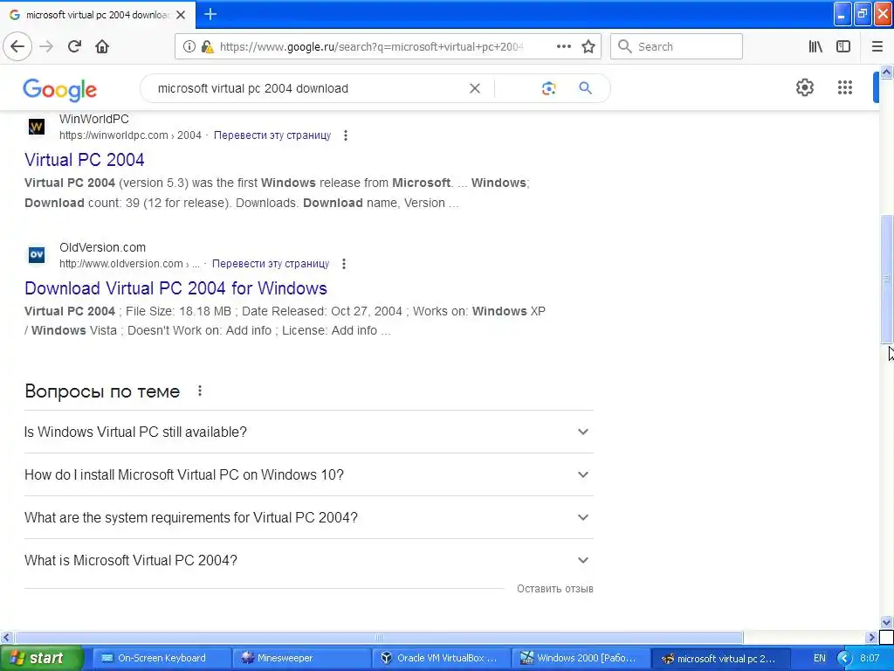Switch to Oracle VM VirtualBox taskbar item
The image size is (894, 671).
(440, 659)
